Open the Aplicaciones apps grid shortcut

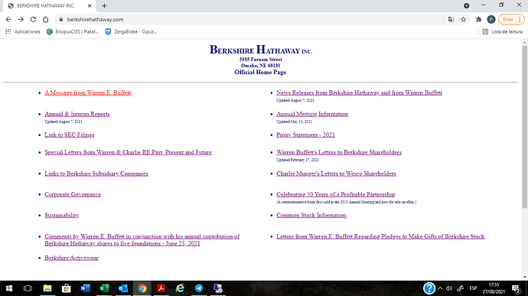22,31
